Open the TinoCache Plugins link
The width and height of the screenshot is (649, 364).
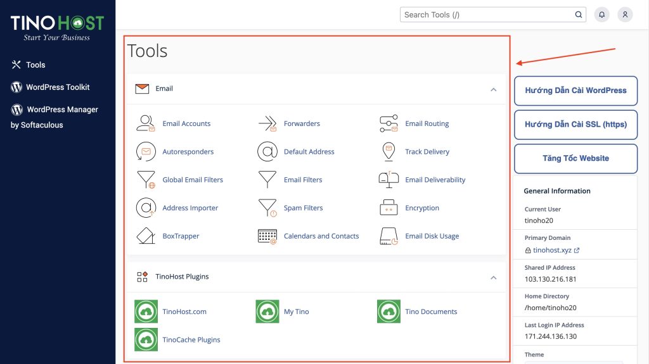click(191, 339)
